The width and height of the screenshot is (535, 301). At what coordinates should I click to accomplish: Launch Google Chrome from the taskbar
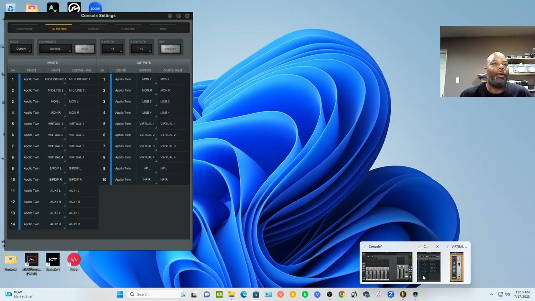(x=341, y=294)
